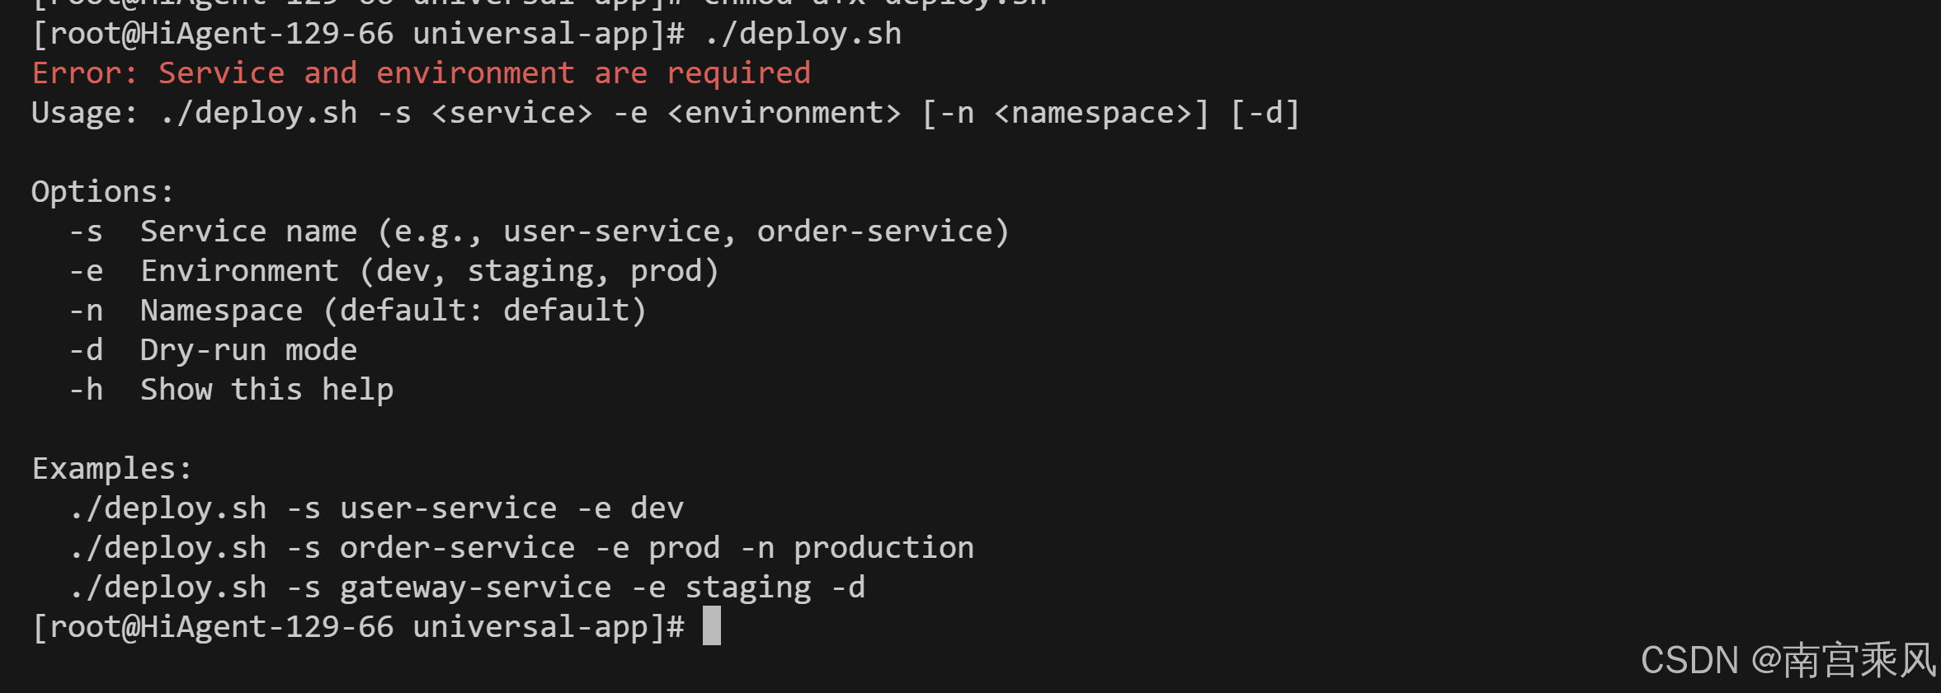Click the red error message line
Screen dimensions: 1941x693
(422, 73)
